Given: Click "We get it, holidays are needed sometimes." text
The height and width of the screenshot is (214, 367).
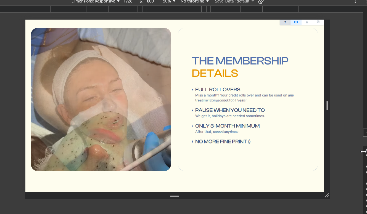Looking at the screenshot, I should [x=230, y=116].
